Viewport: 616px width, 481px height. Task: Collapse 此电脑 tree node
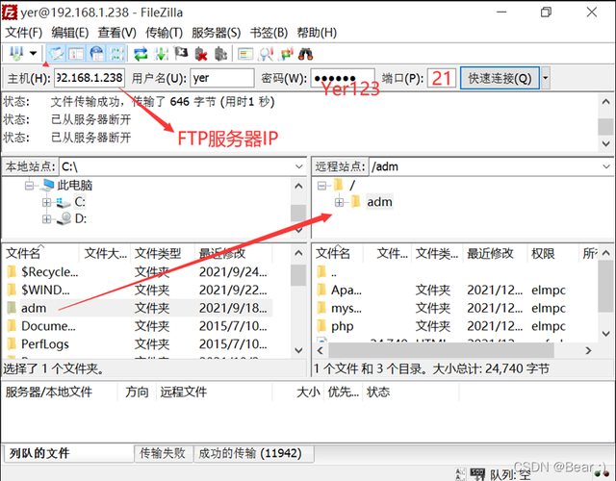(30, 186)
